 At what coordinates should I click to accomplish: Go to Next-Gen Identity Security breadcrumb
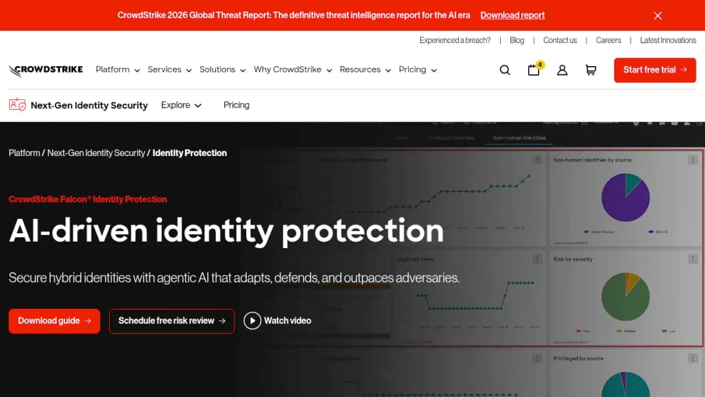[x=96, y=153]
